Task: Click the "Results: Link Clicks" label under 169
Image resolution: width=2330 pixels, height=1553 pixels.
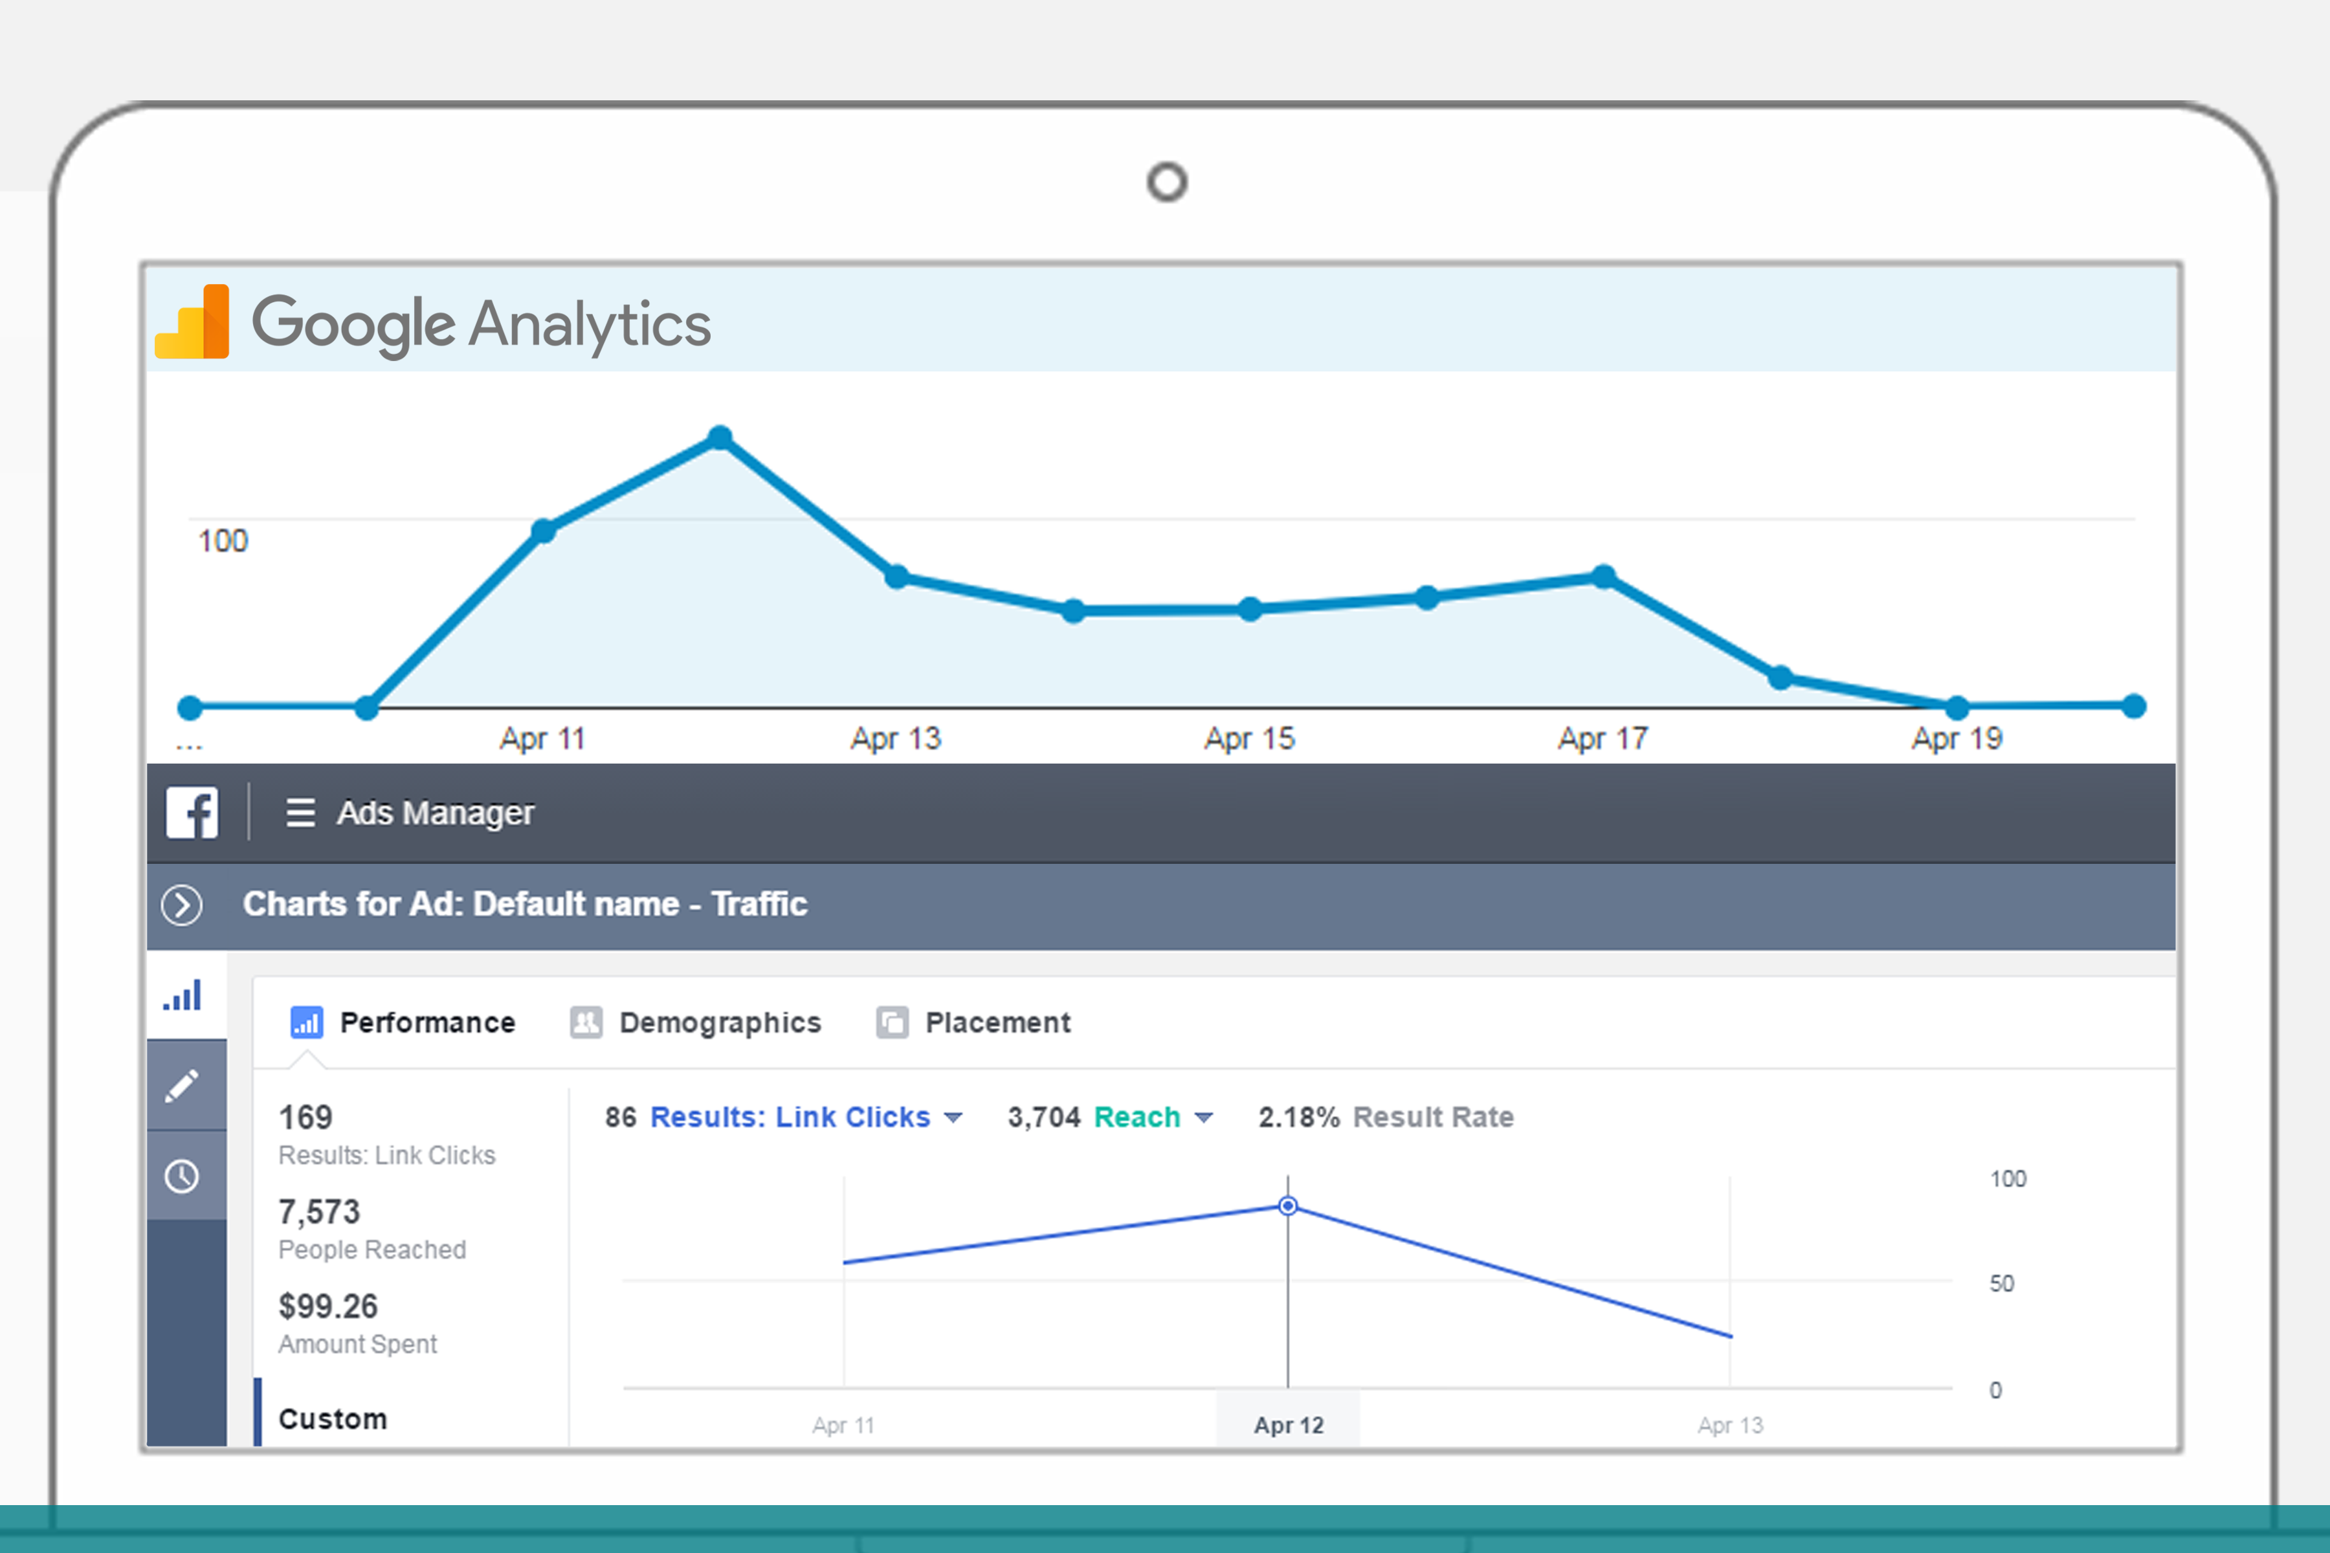Action: (x=386, y=1156)
